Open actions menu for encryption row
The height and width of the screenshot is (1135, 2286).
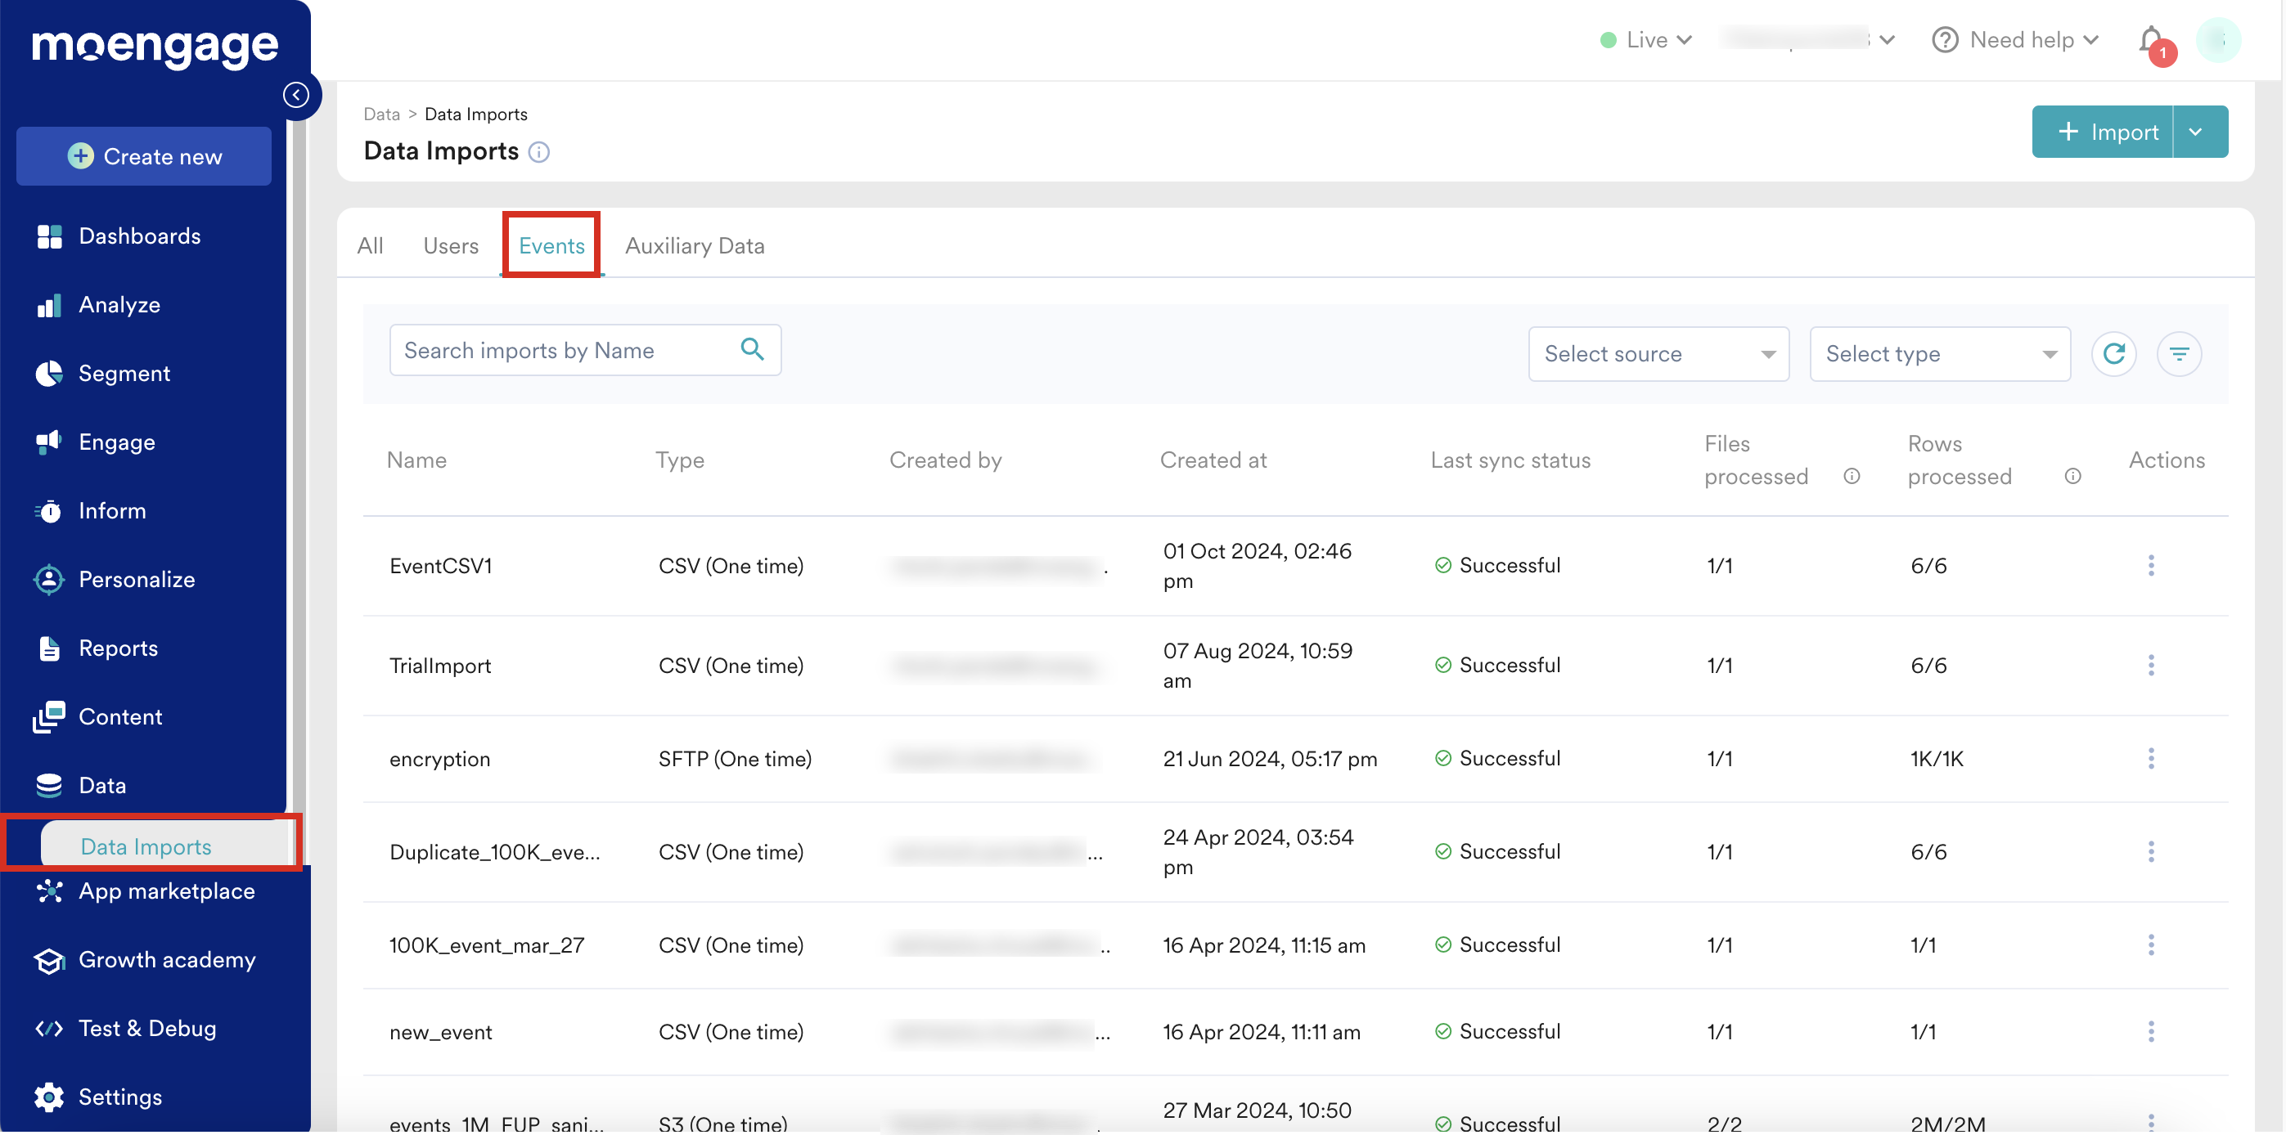(x=2150, y=759)
